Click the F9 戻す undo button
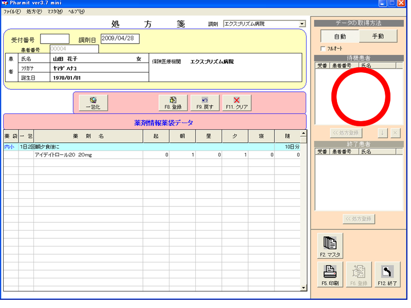Image resolution: width=411 pixels, height=308 pixels. [204, 103]
